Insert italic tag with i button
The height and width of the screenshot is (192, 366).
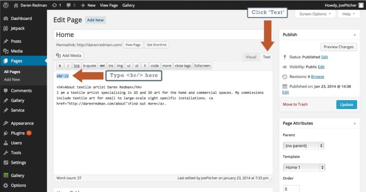(x=68, y=66)
